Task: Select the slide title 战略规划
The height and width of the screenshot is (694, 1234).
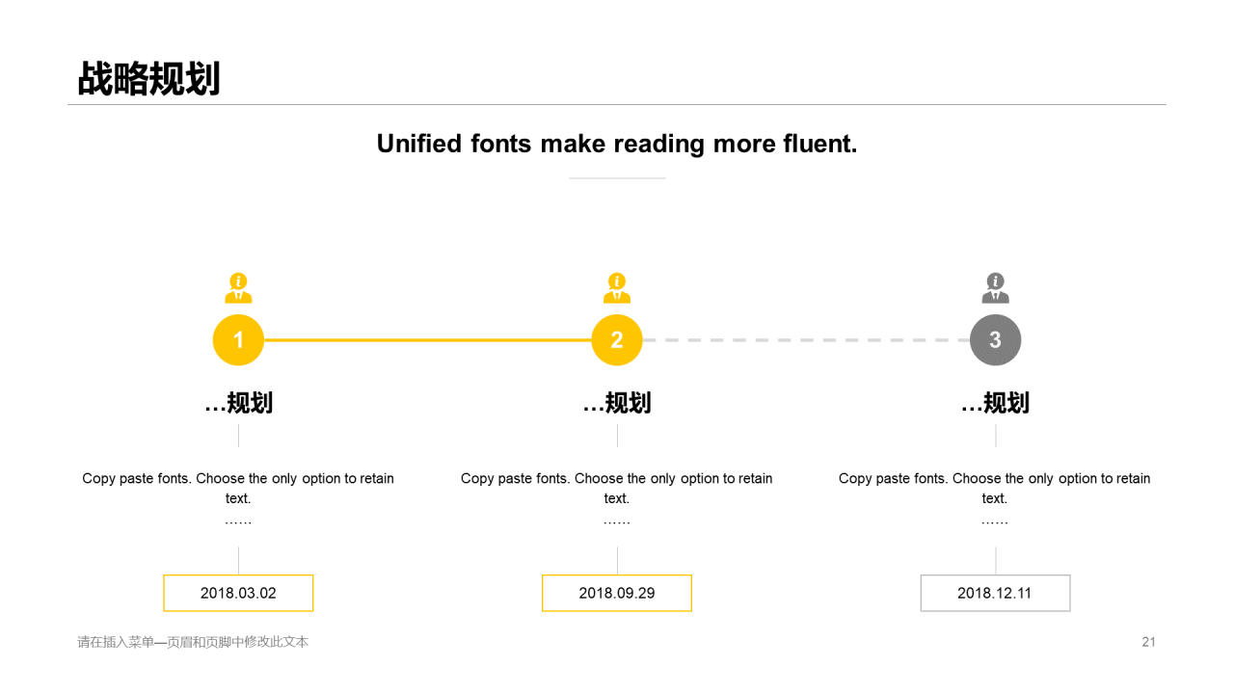Action: coord(149,79)
